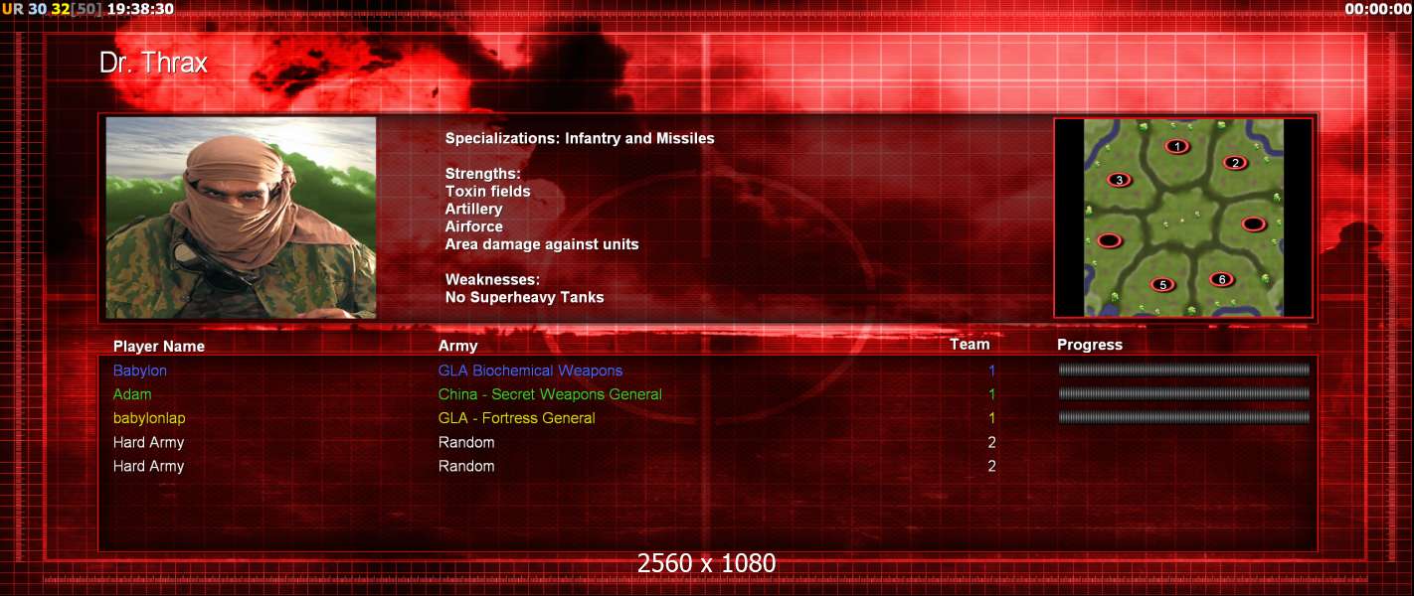
Task: Click GLA Biochemical Weapons army entry
Action: click(530, 371)
